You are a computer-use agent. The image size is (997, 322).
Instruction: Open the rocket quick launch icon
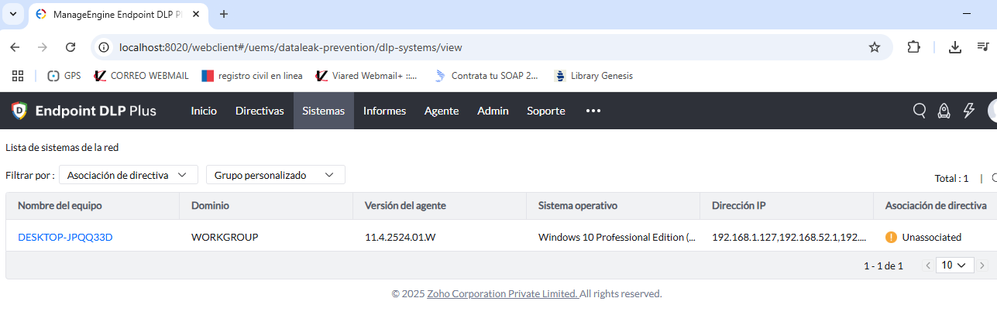click(944, 111)
